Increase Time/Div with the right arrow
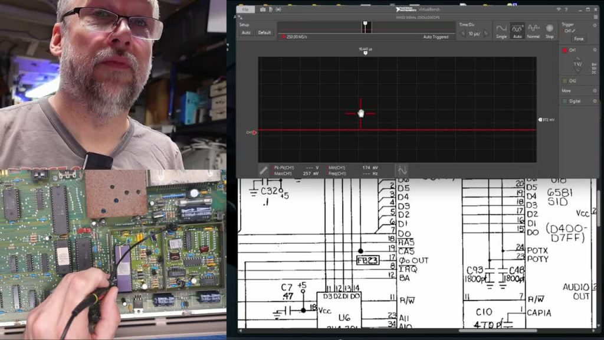 [485, 34]
